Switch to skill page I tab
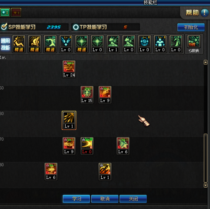Viewport: 210px width, 209px height. [5, 13]
